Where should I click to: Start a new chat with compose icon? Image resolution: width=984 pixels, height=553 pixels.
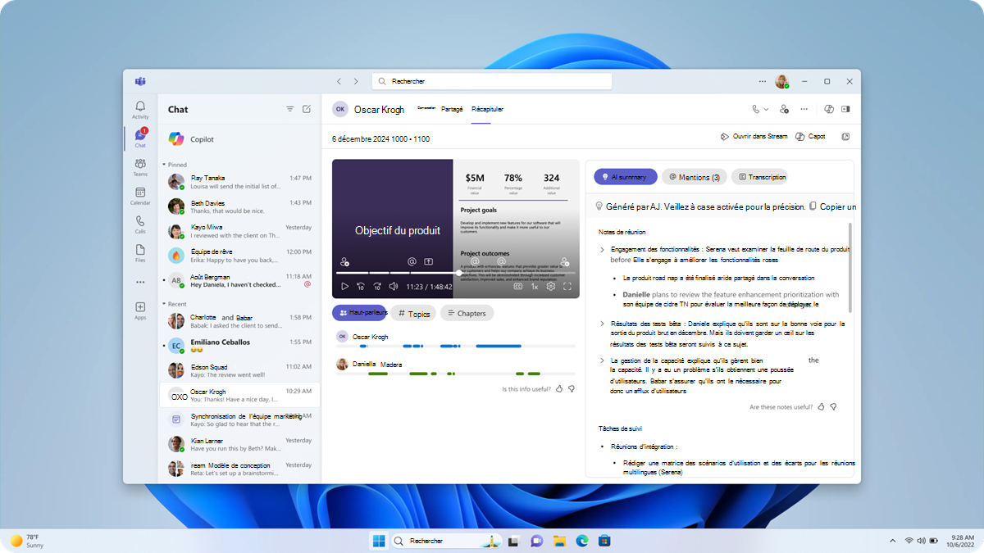307,109
